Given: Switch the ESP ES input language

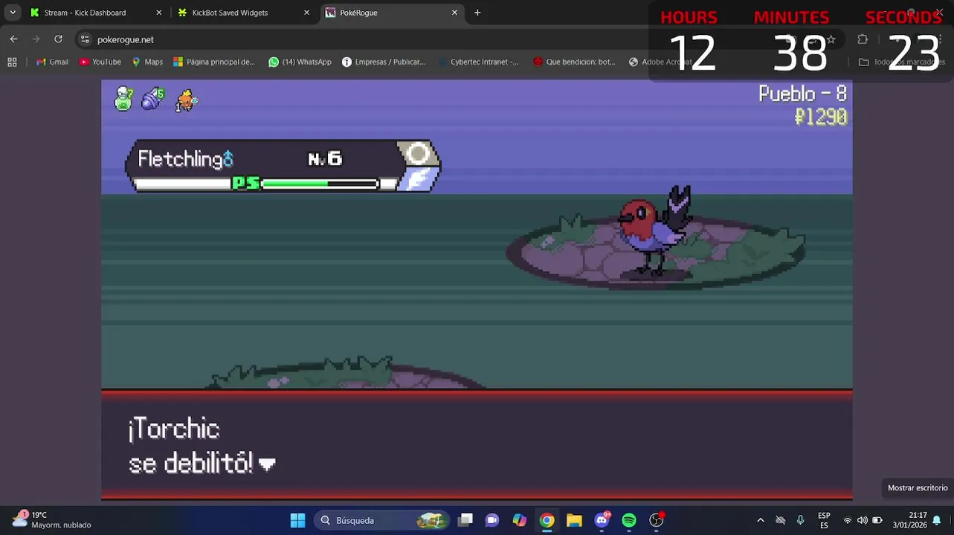Looking at the screenshot, I should (824, 520).
